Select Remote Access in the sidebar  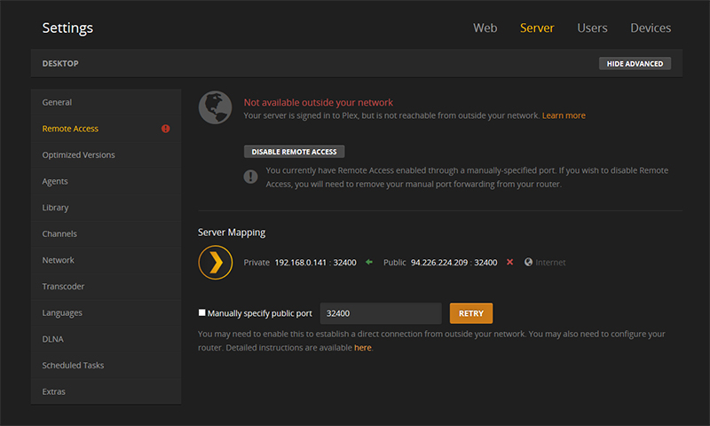click(x=106, y=129)
